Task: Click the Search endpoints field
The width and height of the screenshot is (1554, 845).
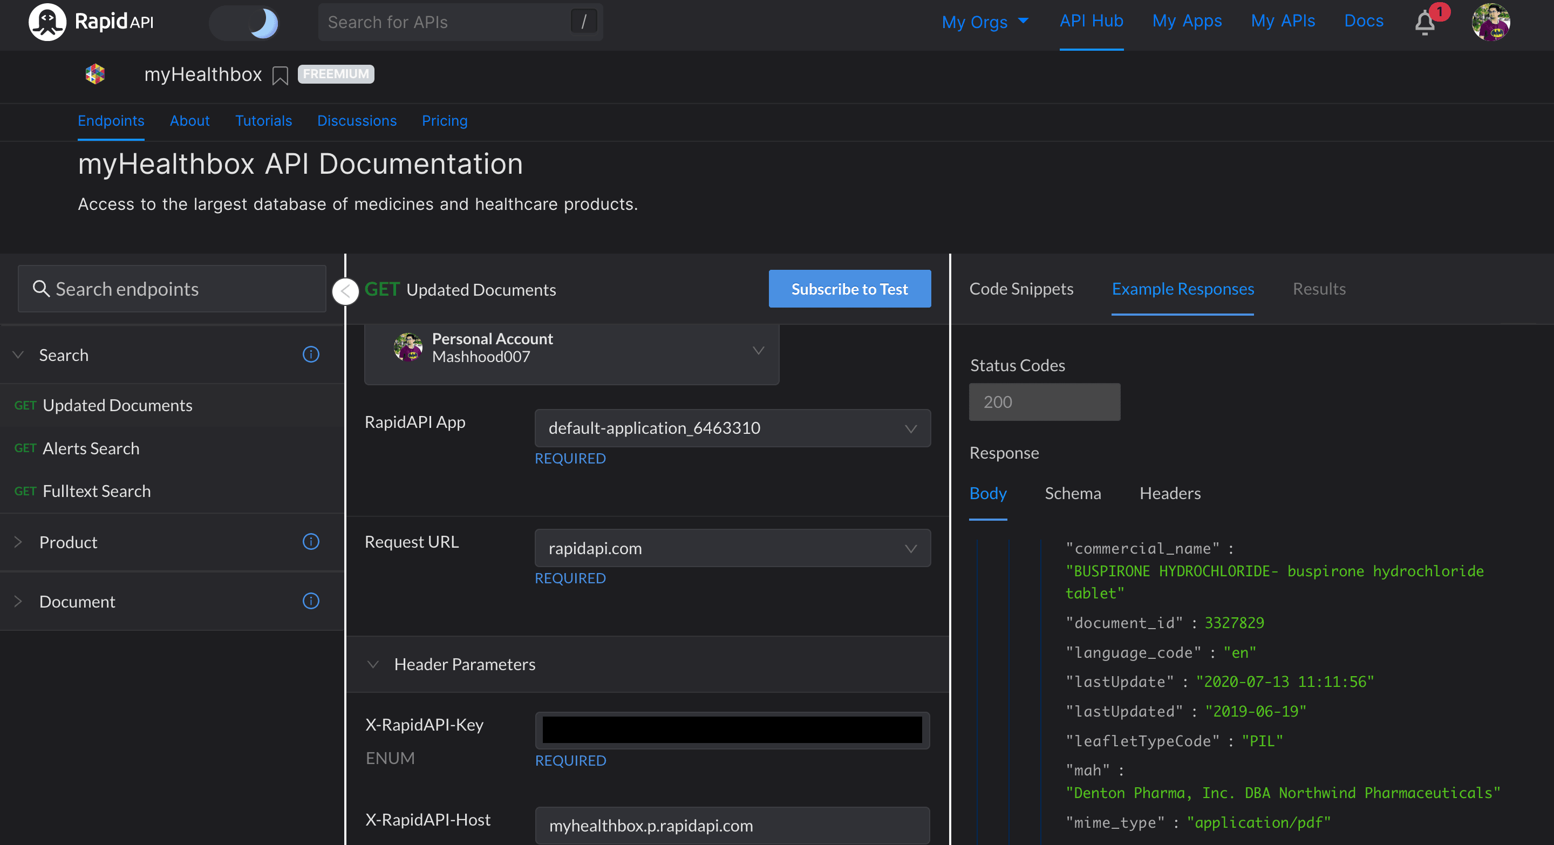Action: point(172,289)
